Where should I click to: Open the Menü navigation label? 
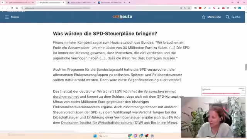(x=15, y=17)
